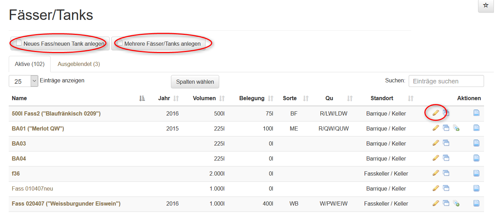The height and width of the screenshot is (215, 498).
Task: Click the pencil edit icon for BA04
Action: coord(436,158)
